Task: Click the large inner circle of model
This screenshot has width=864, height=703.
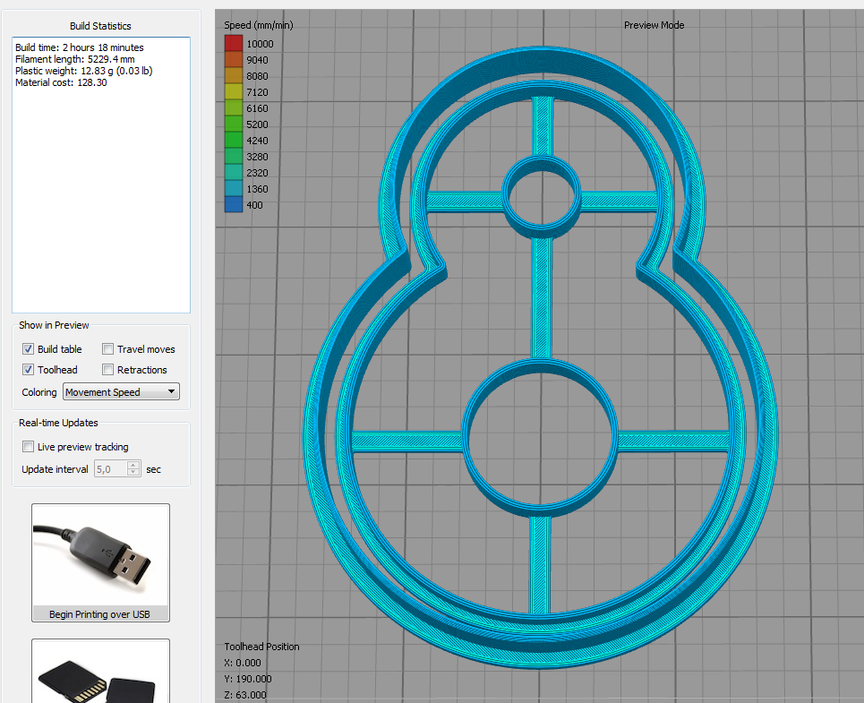Action: click(x=540, y=437)
